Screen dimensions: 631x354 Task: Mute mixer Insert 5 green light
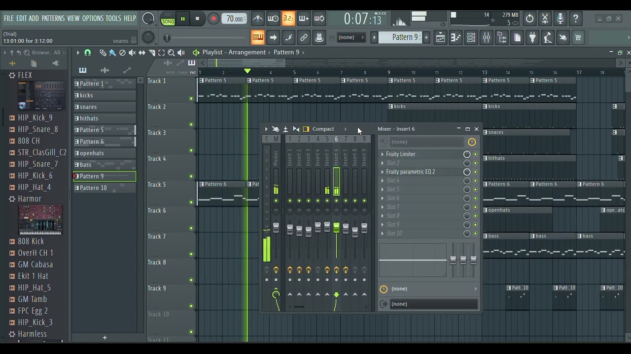tap(327, 201)
